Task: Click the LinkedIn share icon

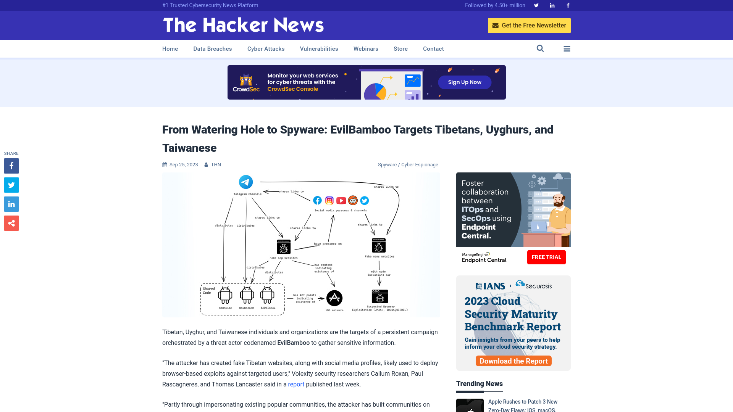Action: point(11,204)
